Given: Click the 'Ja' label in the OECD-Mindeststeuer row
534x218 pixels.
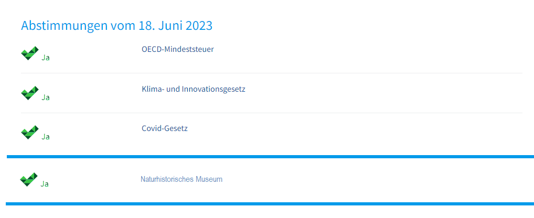Looking at the screenshot, I should point(46,58).
